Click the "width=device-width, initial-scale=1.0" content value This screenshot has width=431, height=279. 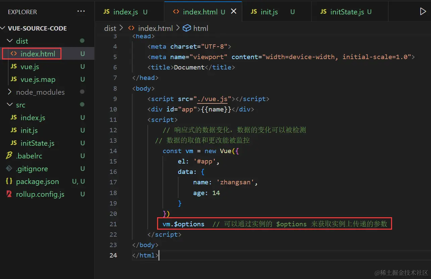tap(337, 57)
